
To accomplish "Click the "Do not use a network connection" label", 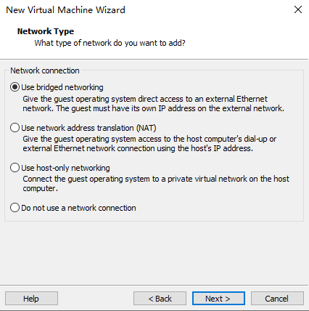I will pyautogui.click(x=78, y=208).
